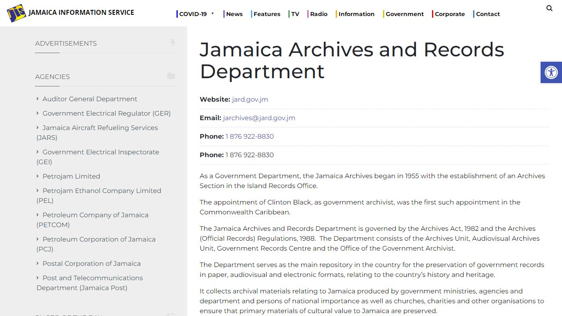This screenshot has height=316, width=562.
Task: Open Petrojam Ethanol Company Limited (PEL)
Action: coord(99,195)
